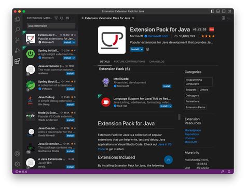The width and height of the screenshot is (246, 190).
Task: Open the Source Control view
Action: point(17,40)
